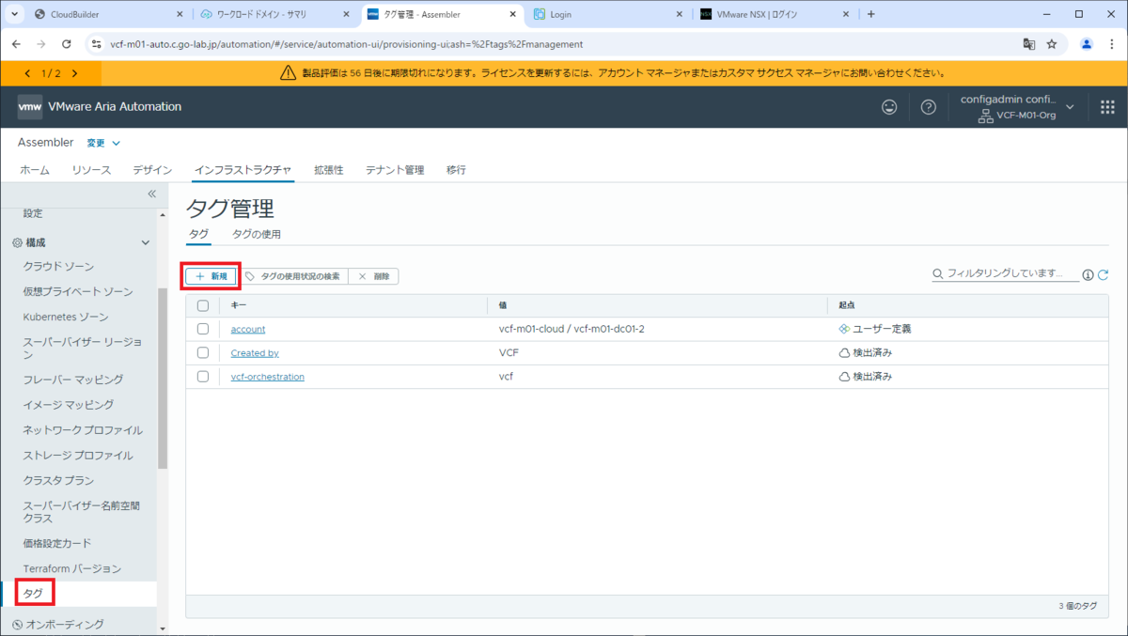Switch to the テナント管理 tab
This screenshot has width=1128, height=636.
pyautogui.click(x=395, y=170)
